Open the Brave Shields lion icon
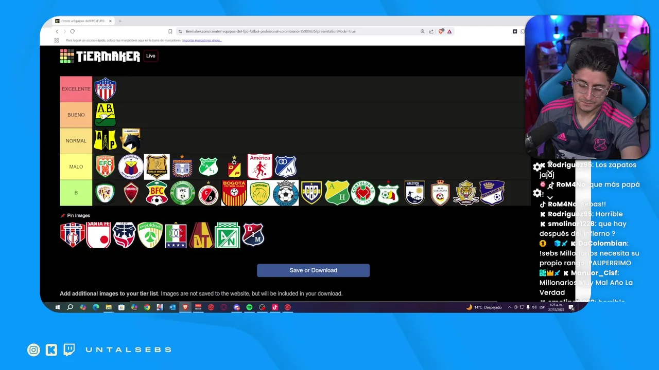 coord(441,31)
